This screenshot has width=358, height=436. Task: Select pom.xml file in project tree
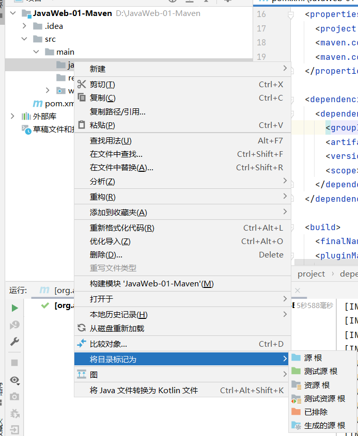(x=59, y=103)
